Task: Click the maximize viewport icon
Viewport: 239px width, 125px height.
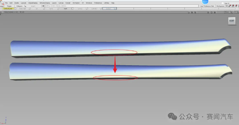Action: [211, 12]
